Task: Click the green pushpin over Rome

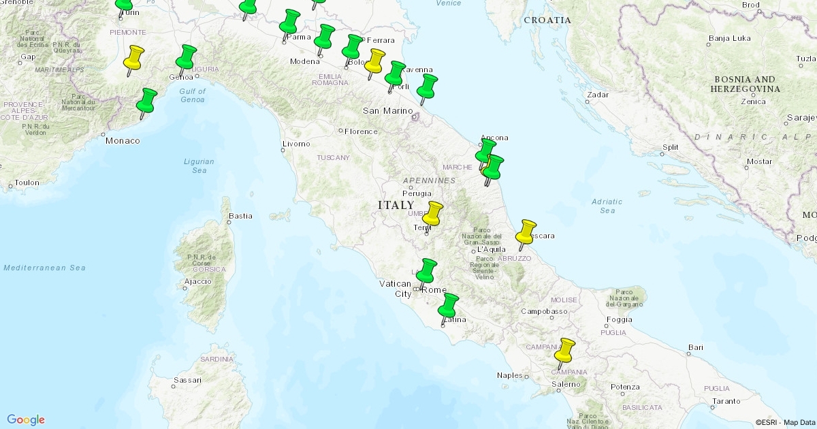Action: (427, 270)
